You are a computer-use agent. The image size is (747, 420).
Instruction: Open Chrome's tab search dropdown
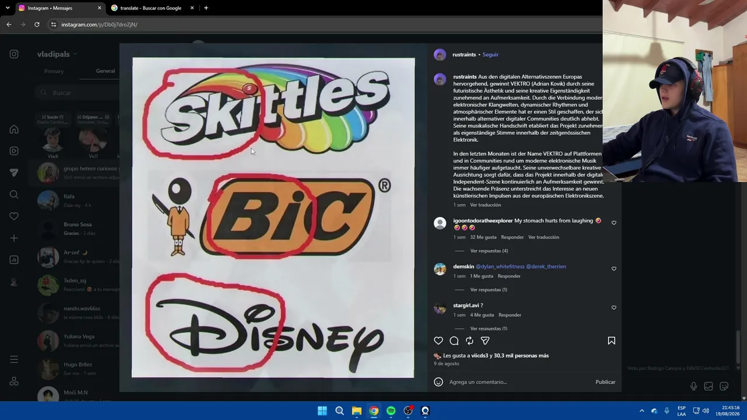(8, 8)
